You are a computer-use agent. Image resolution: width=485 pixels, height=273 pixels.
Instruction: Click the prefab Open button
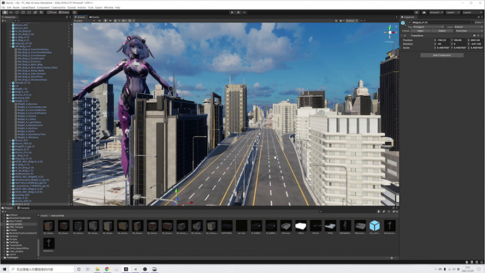coord(421,30)
